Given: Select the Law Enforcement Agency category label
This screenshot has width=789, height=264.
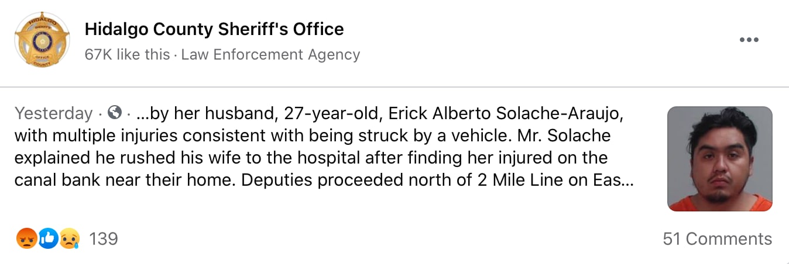Looking at the screenshot, I should [270, 55].
